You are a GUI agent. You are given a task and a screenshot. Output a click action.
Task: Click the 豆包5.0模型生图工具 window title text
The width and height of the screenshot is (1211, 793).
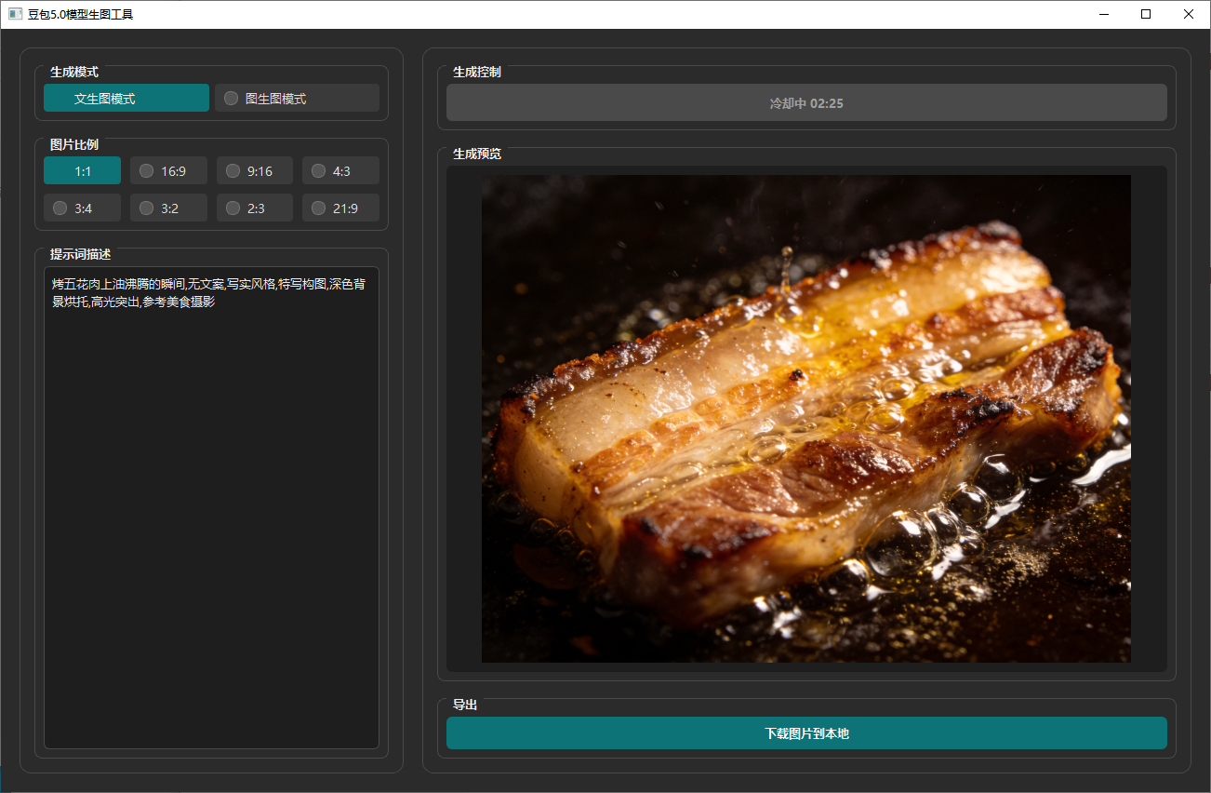(x=80, y=14)
